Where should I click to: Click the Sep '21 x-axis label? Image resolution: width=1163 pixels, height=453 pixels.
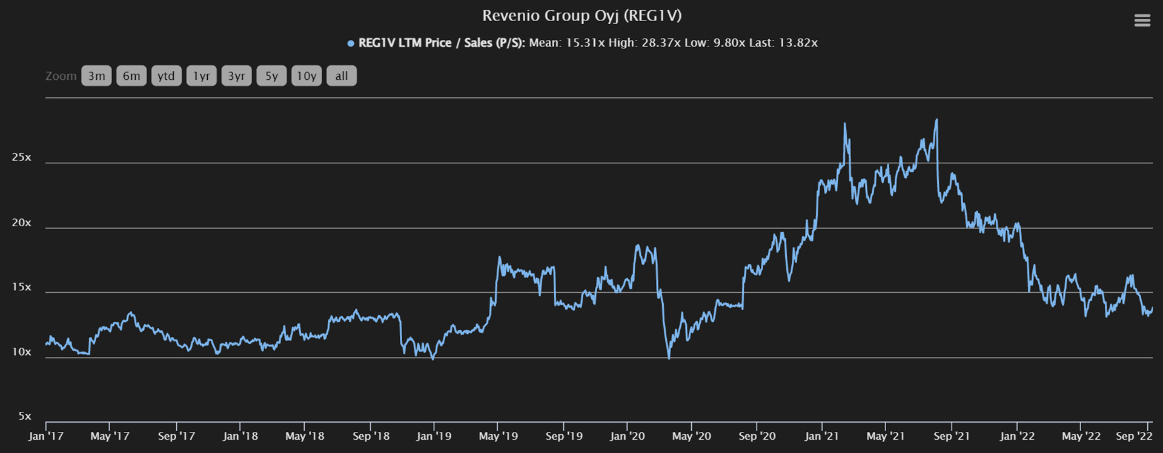tap(952, 436)
